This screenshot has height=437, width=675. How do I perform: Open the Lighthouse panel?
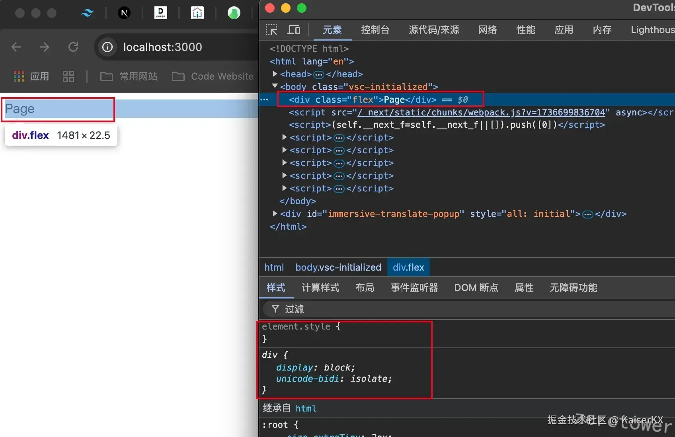(653, 30)
